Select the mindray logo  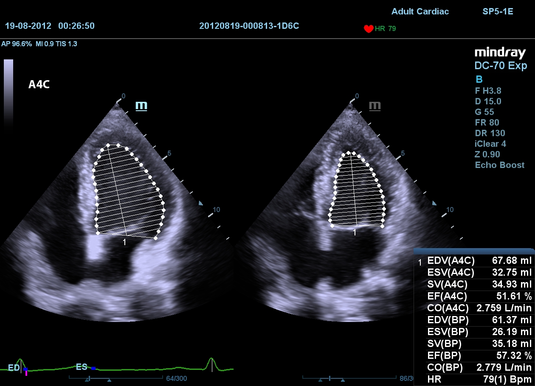click(500, 53)
